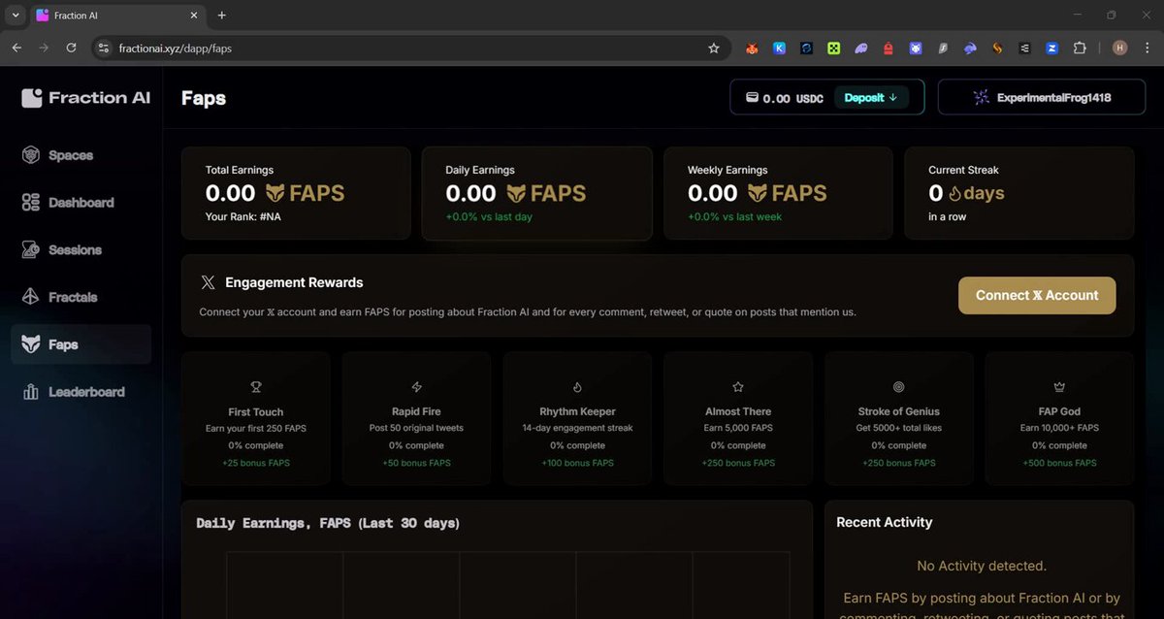Click +0.0% vs last week text
Viewport: 1164px width, 619px height.
[x=734, y=216]
